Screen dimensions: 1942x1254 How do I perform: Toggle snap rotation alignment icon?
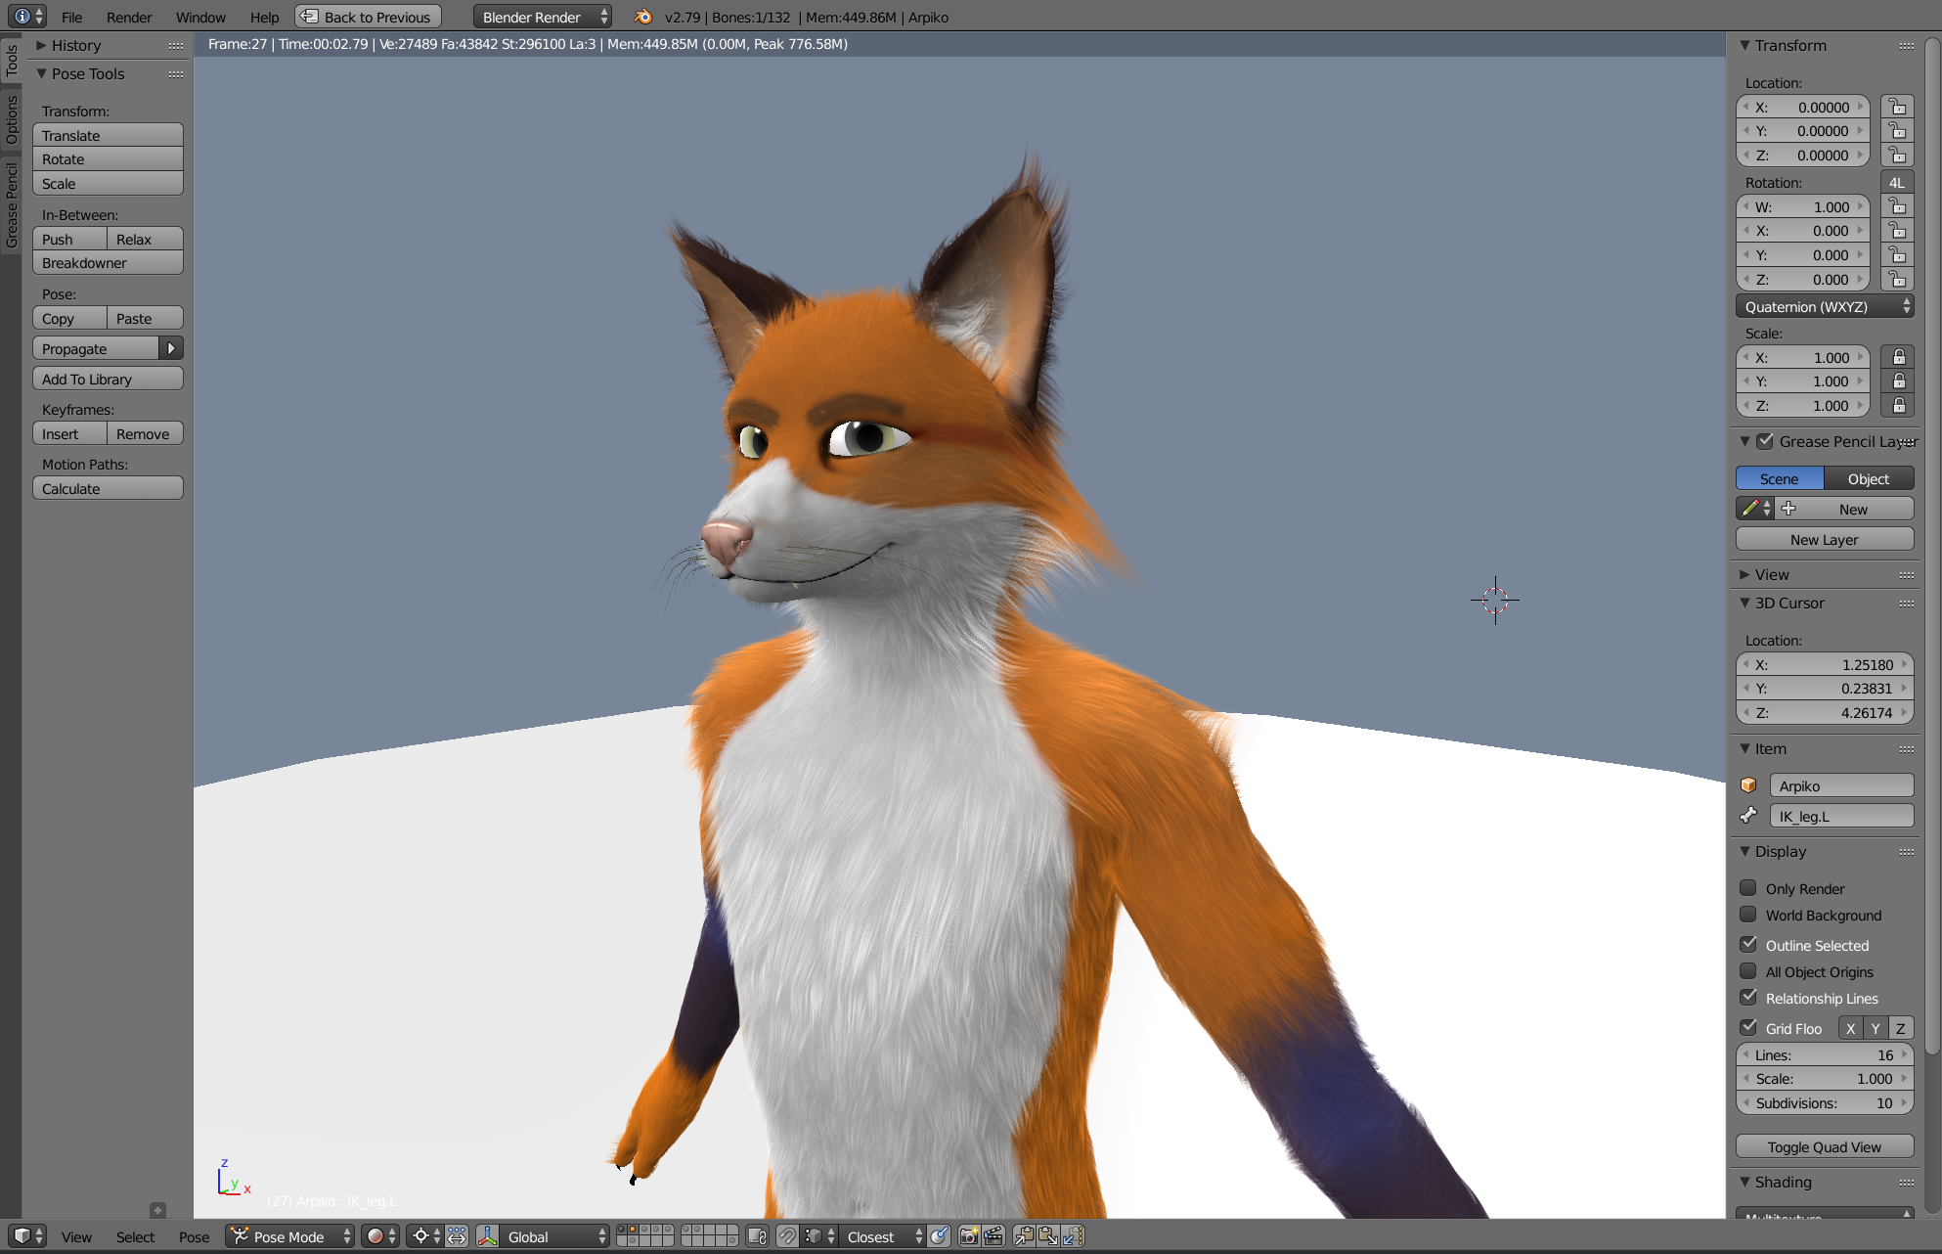(940, 1236)
